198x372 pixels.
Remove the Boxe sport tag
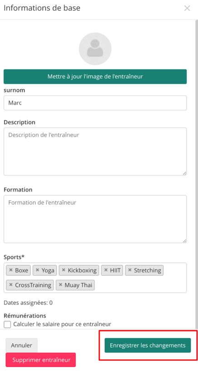point(10,270)
